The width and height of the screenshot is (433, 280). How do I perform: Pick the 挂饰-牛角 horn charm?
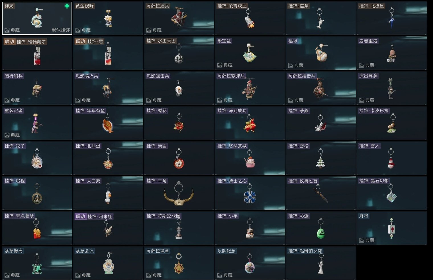click(179, 193)
